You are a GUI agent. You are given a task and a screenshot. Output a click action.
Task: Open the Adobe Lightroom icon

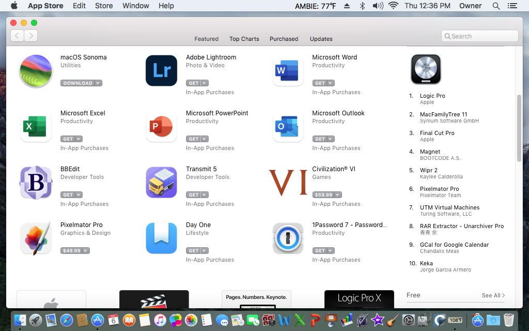click(161, 70)
